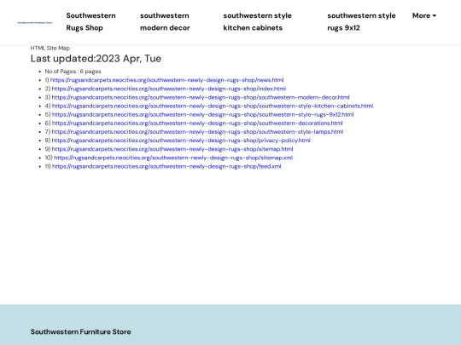Open the southwestern-style-rugs-9x12.html link
Viewport: 461px width, 345px height.
[x=202, y=114]
